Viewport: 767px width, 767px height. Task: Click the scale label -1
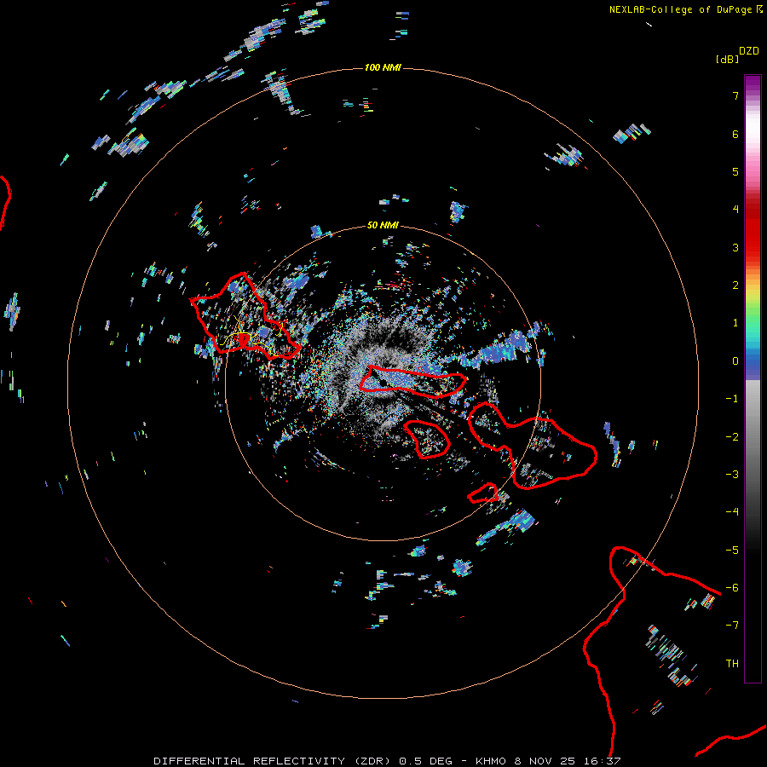click(x=732, y=399)
